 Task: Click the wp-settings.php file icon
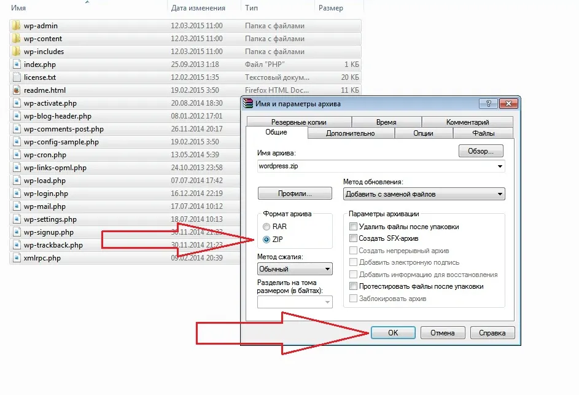click(x=16, y=219)
